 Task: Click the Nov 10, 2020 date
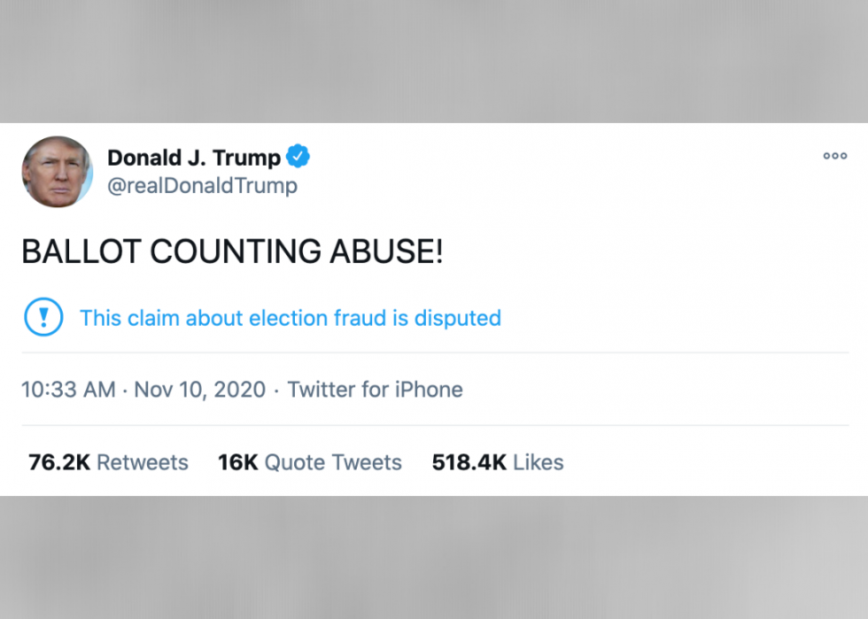click(x=199, y=390)
